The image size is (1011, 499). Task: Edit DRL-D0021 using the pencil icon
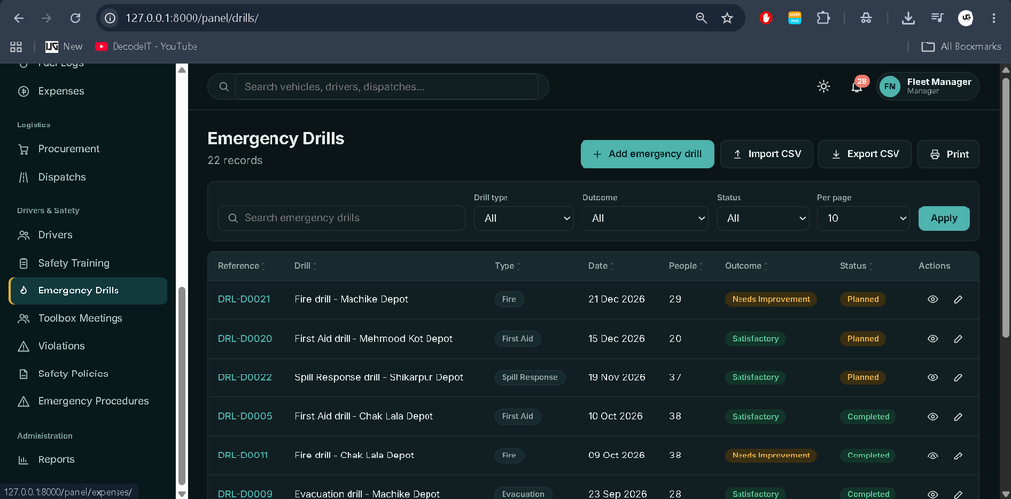click(x=958, y=299)
